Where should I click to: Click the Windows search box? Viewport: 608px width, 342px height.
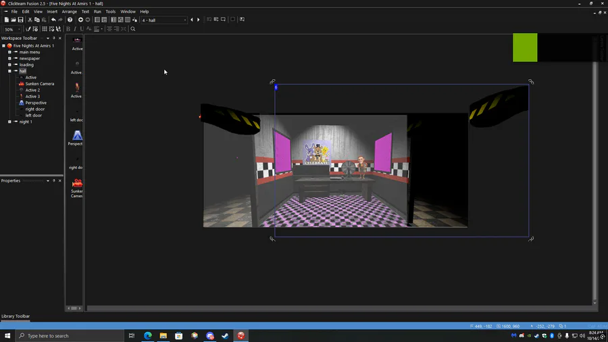click(x=70, y=336)
